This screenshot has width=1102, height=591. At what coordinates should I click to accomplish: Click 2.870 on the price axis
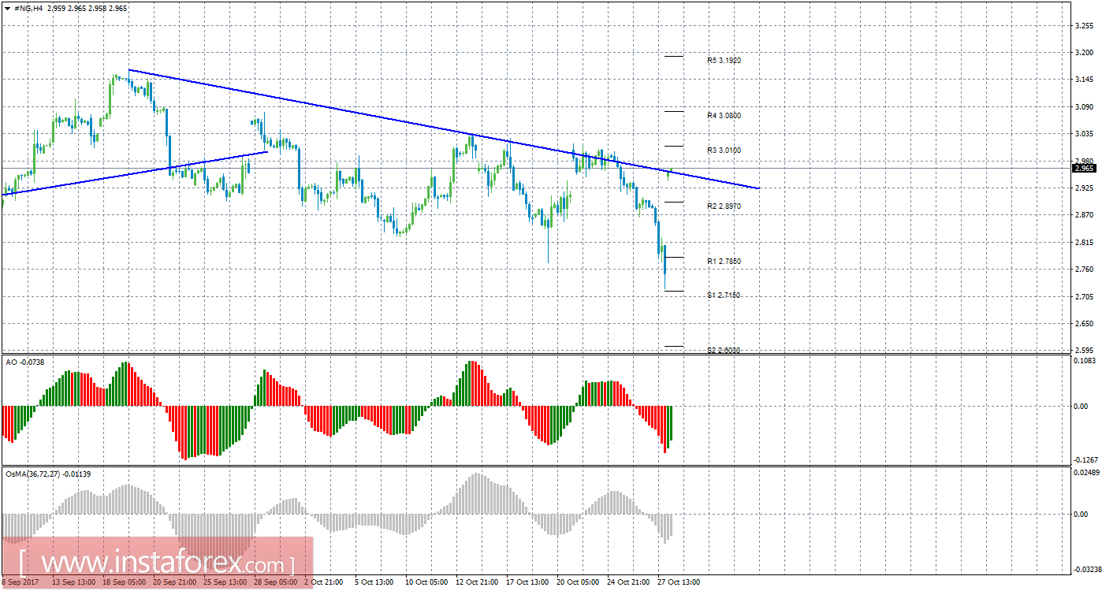pyautogui.click(x=1084, y=214)
